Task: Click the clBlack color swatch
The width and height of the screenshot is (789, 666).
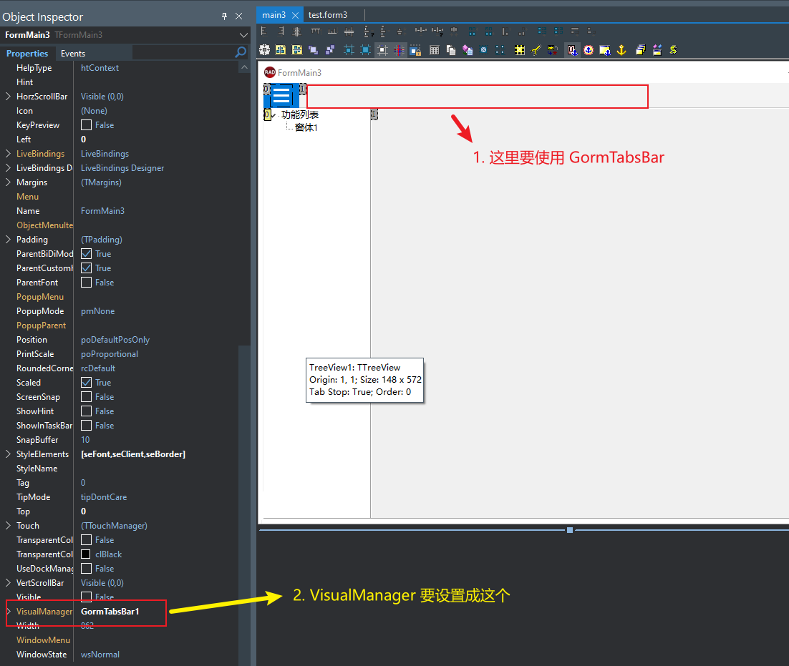Action: coord(86,554)
